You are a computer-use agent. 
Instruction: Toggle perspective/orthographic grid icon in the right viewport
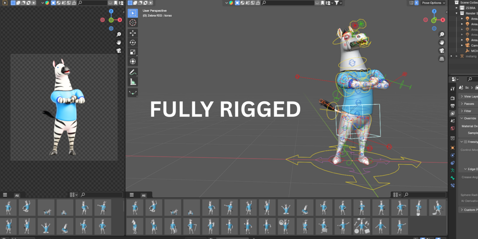pos(442,59)
